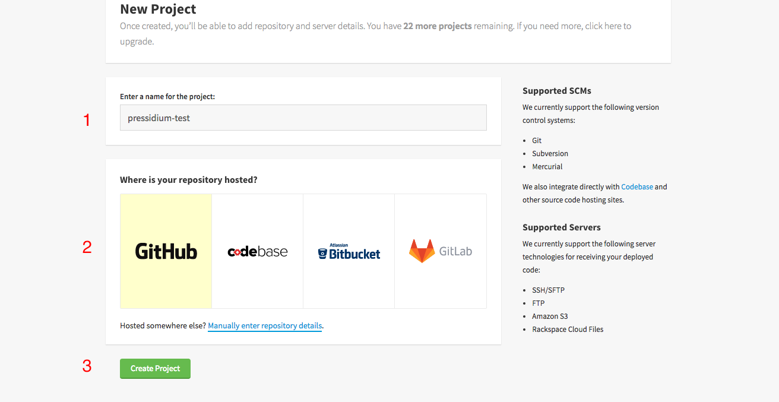Click the Rackspace Cloud Files list item

click(x=568, y=329)
